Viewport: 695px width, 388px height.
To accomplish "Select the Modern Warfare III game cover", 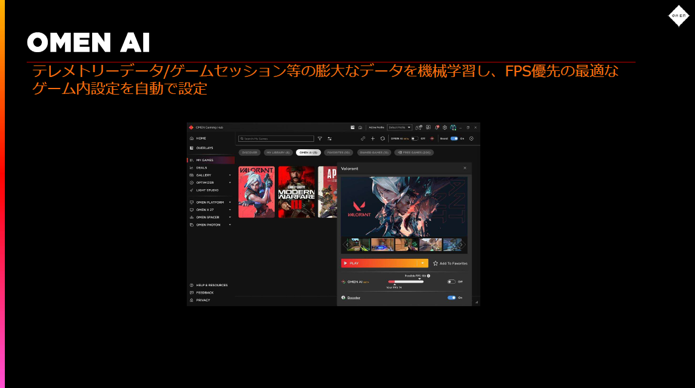I will [297, 192].
